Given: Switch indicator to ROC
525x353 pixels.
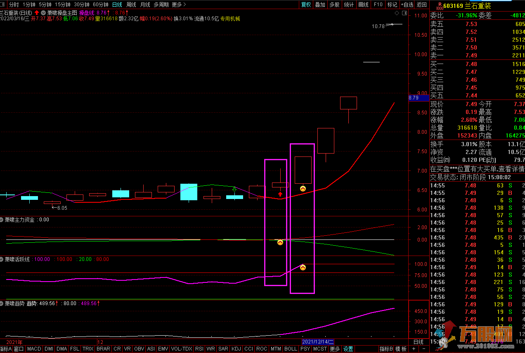Looking at the screenshot, I should (x=262, y=349).
